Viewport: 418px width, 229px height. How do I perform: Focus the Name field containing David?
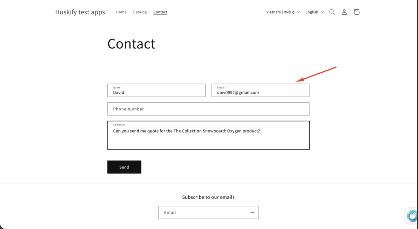click(156, 90)
